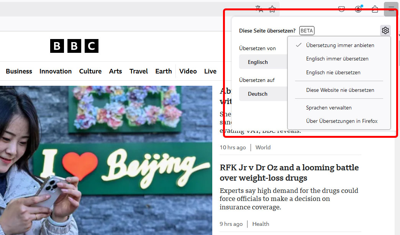Image resolution: width=400 pixels, height=235 pixels.
Task: Switch to the Culture section
Action: pos(90,71)
